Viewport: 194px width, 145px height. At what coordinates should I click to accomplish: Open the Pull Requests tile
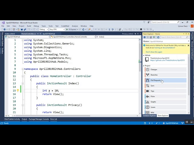tap(166, 80)
